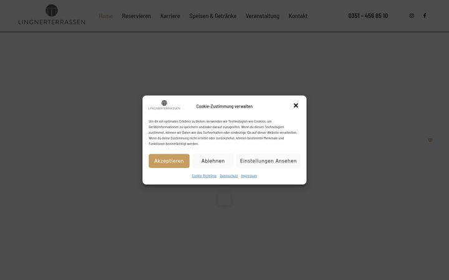This screenshot has height=280, width=449.
Task: Open the Kontakt menu item
Action: [x=298, y=16]
